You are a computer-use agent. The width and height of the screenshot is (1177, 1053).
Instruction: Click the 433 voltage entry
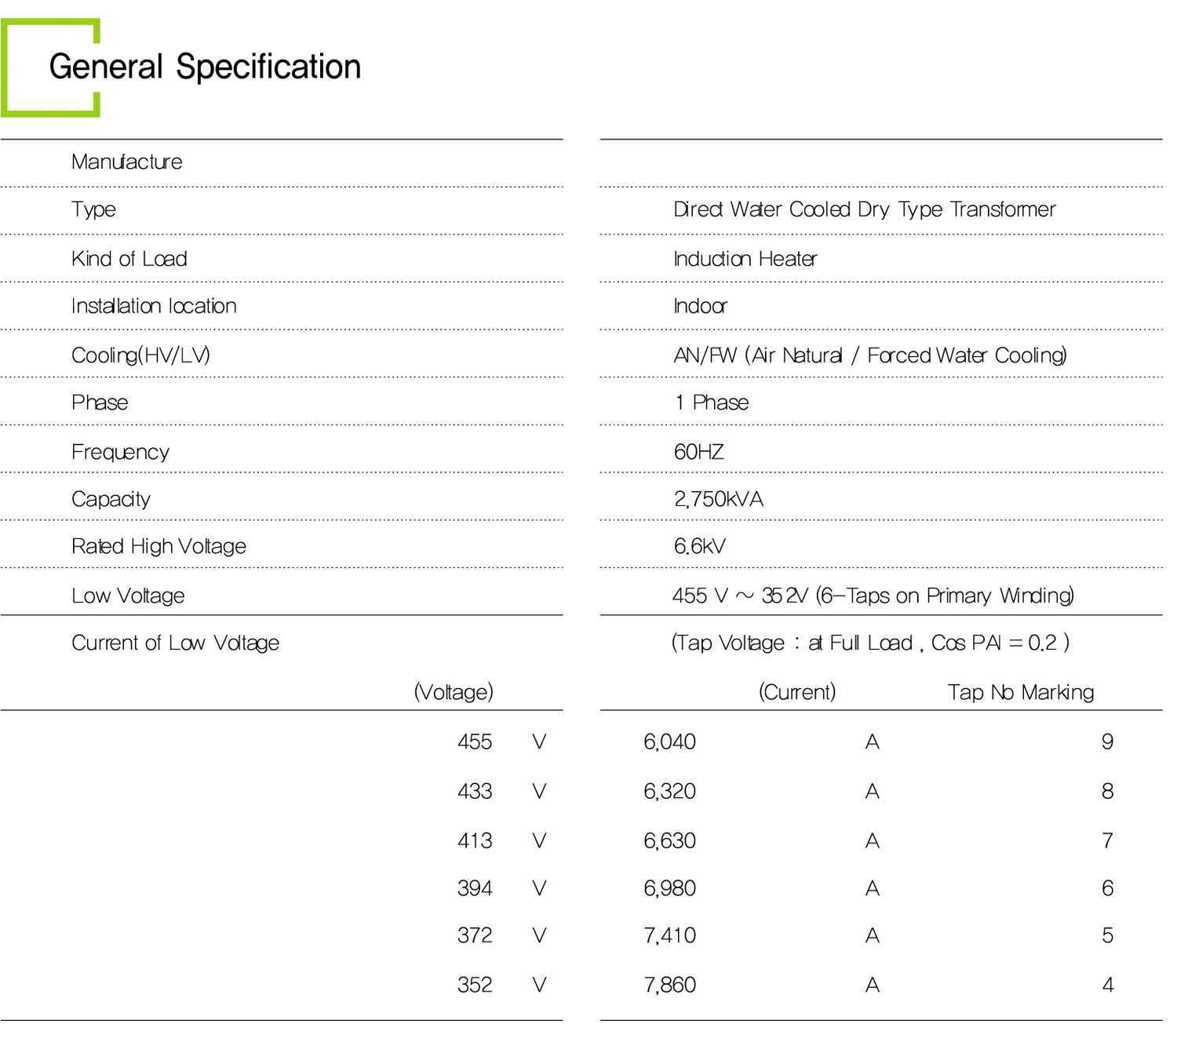[x=475, y=791]
